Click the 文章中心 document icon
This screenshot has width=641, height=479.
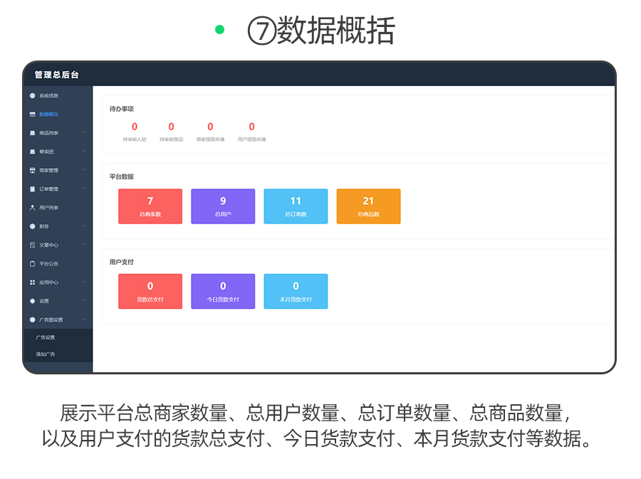tap(32, 245)
